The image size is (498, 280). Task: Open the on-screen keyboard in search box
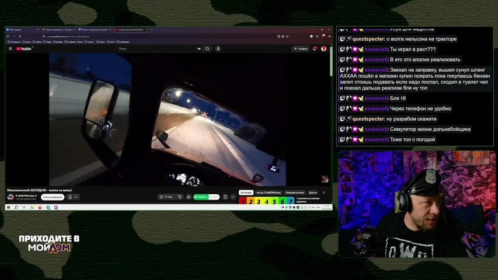(x=199, y=48)
